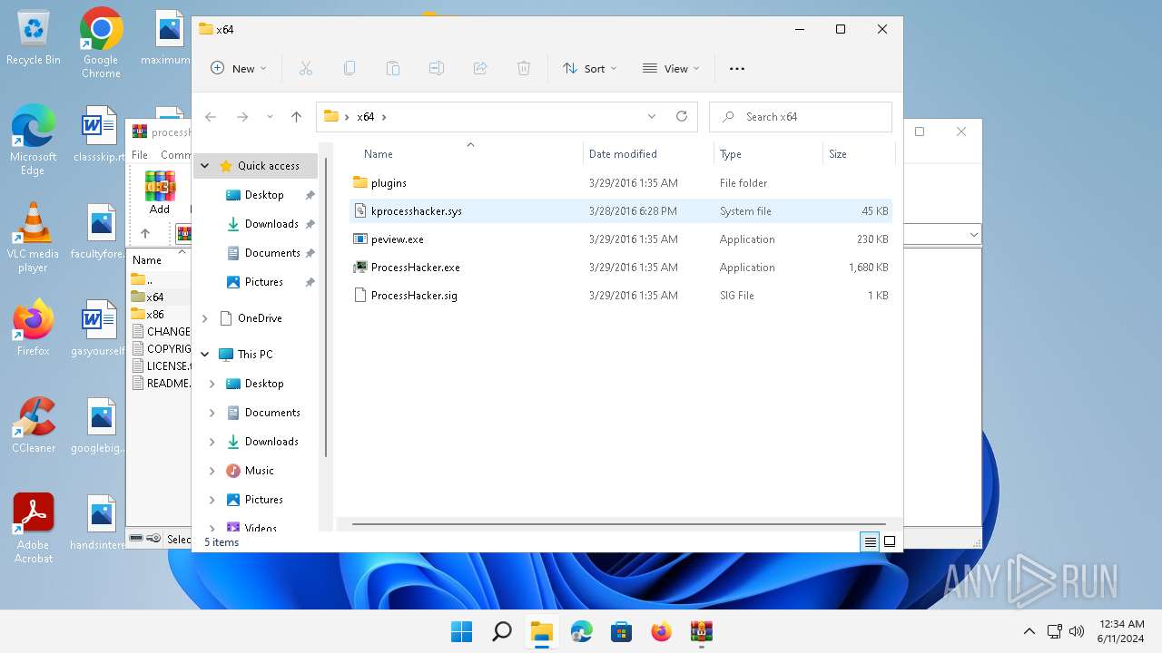Viewport: 1162px width, 653px height.
Task: Go back with the left arrow
Action: click(211, 116)
